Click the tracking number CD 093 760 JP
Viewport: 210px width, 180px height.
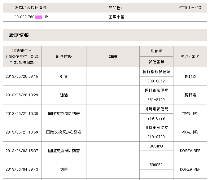tap(31, 17)
